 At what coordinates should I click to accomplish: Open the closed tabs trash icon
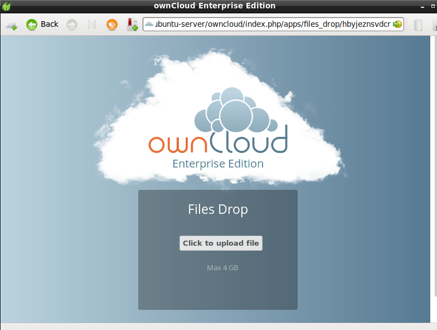417,25
